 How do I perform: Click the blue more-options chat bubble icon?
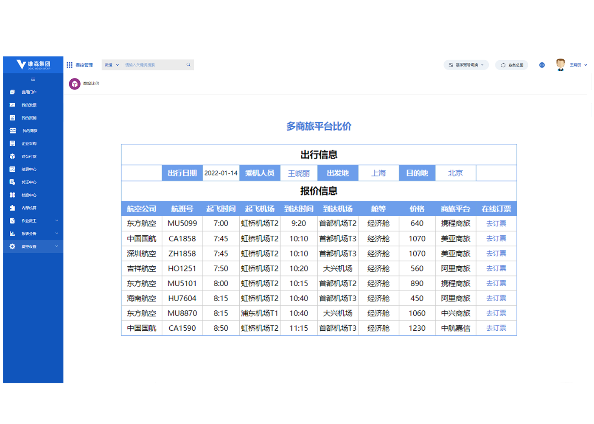542,65
